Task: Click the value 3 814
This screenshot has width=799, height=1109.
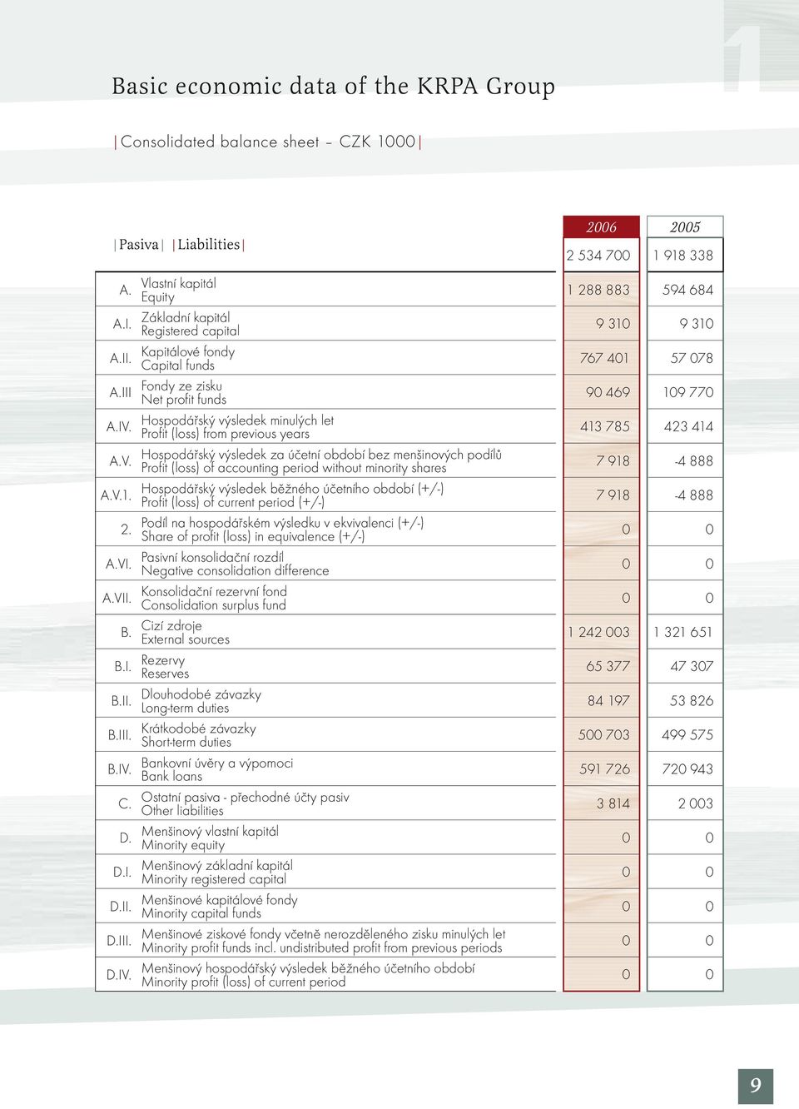Action: pos(613,803)
